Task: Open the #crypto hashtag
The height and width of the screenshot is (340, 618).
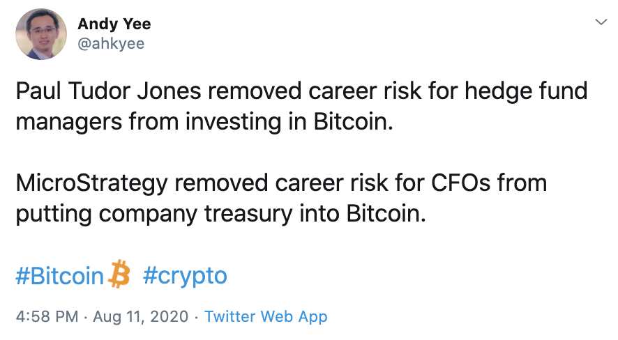Action: tap(185, 276)
